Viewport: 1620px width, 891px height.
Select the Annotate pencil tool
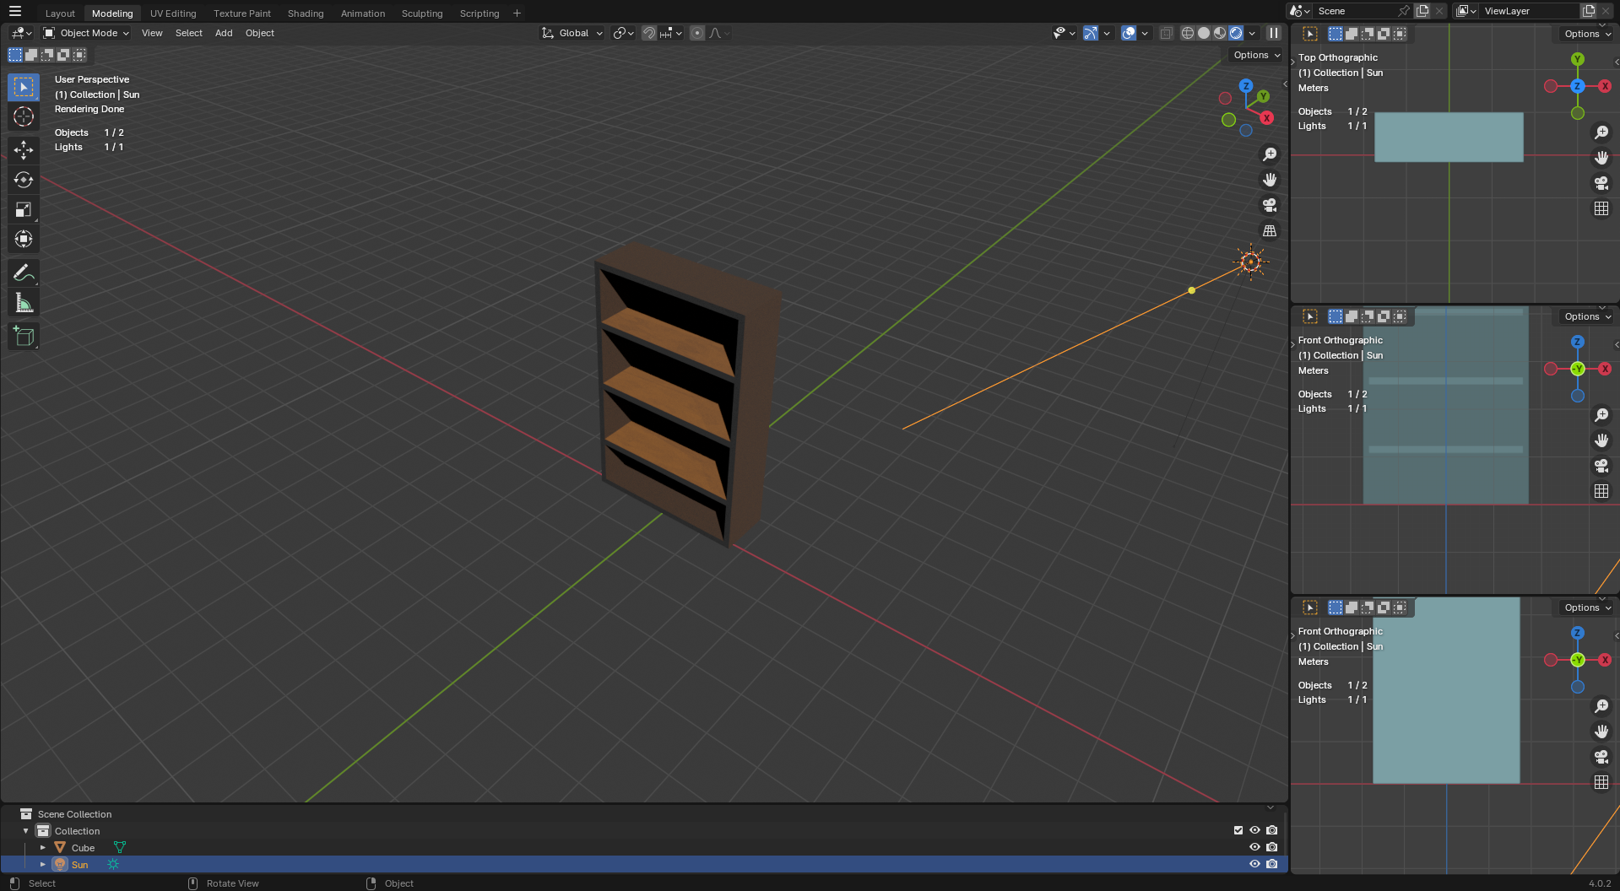24,273
